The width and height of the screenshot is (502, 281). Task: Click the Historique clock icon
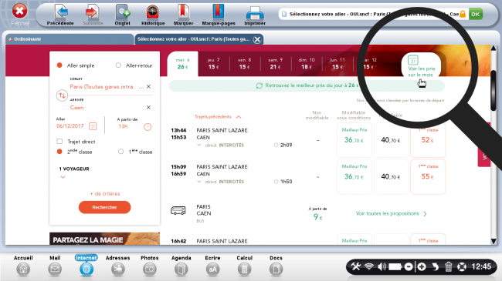[152, 12]
